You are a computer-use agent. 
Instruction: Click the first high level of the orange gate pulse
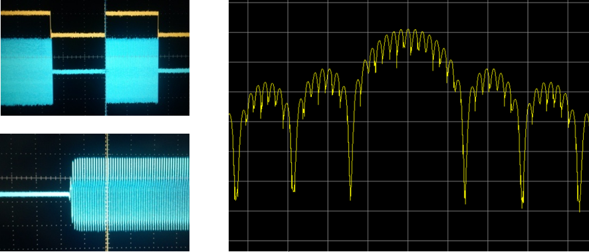click(x=25, y=13)
